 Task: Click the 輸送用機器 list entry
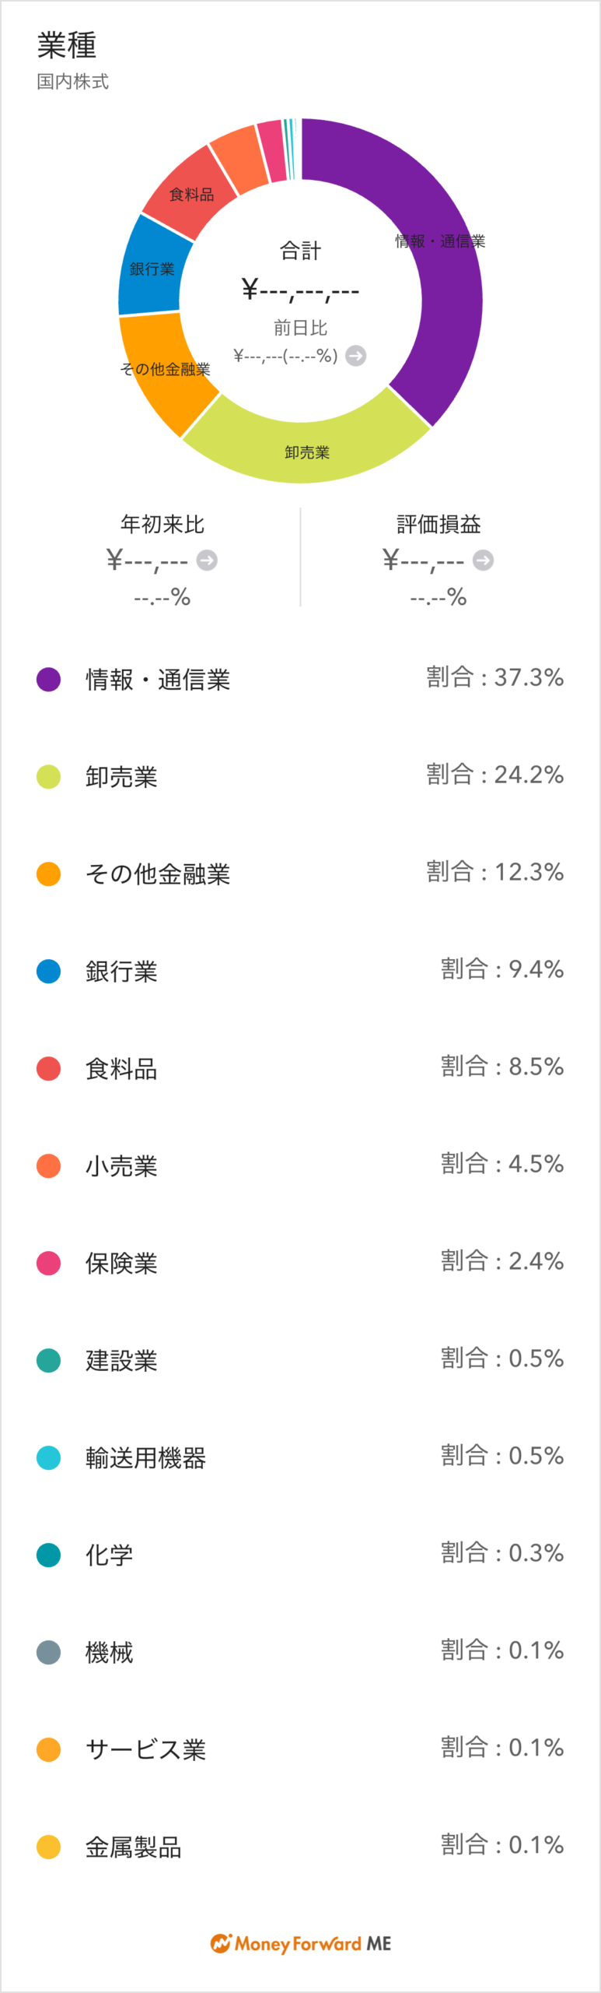pyautogui.click(x=145, y=1457)
